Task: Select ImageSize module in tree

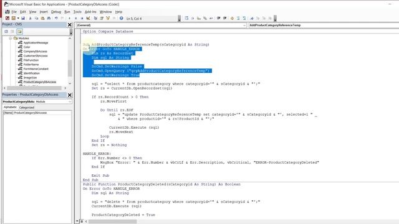Action: tap(30, 77)
